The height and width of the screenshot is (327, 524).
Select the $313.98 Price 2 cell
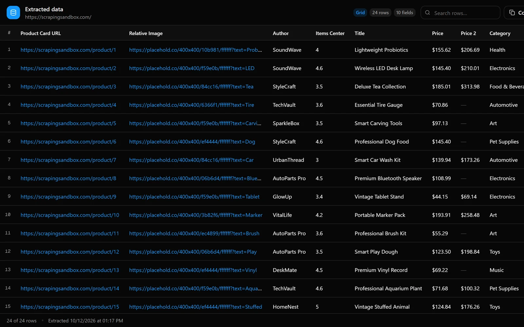[470, 87]
